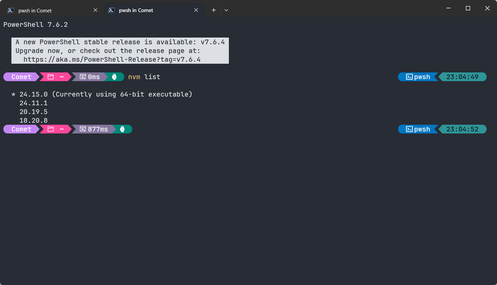Click the '24.11.1' version line
This screenshot has height=285, width=497.
point(34,103)
